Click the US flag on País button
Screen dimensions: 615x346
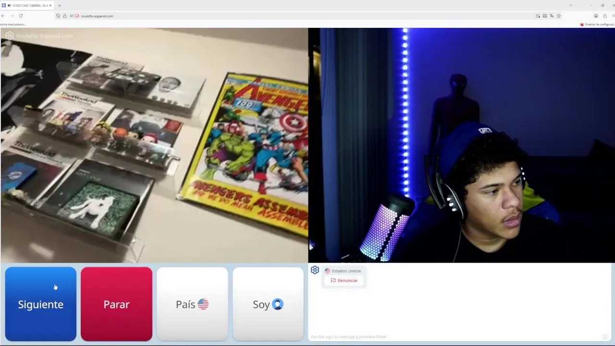pyautogui.click(x=203, y=304)
